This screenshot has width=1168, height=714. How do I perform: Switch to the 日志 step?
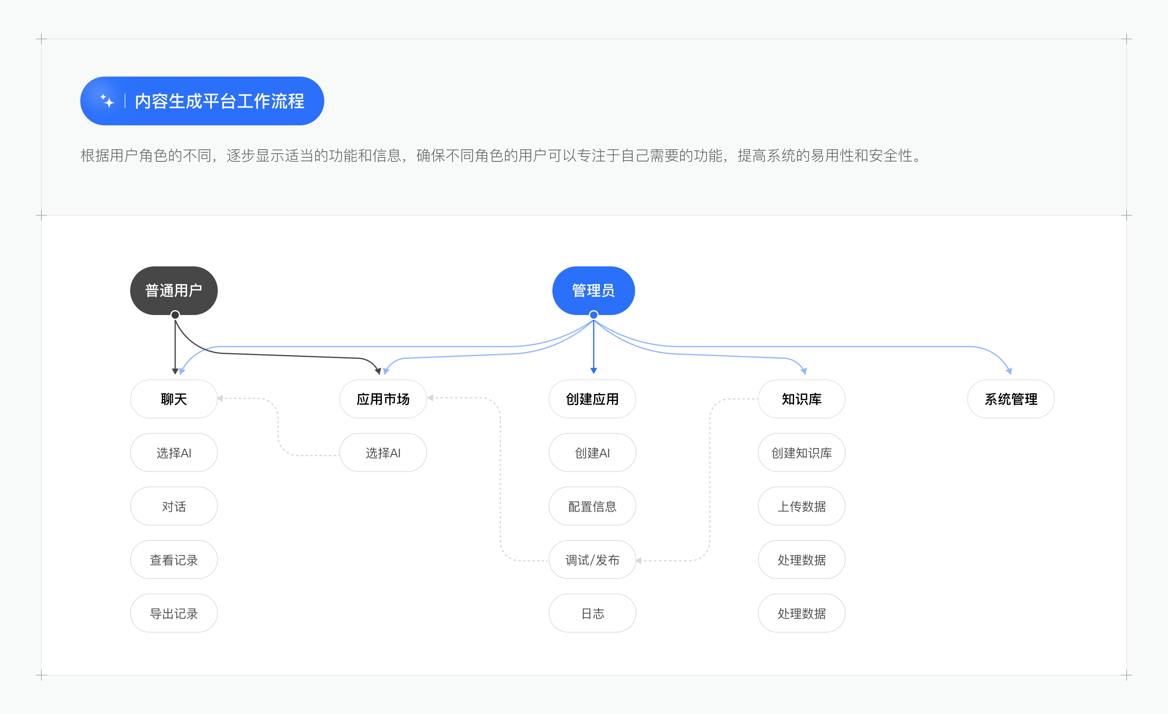(x=592, y=613)
